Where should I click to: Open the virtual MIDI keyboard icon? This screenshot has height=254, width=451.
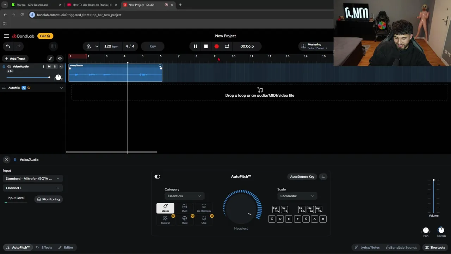[53, 46]
